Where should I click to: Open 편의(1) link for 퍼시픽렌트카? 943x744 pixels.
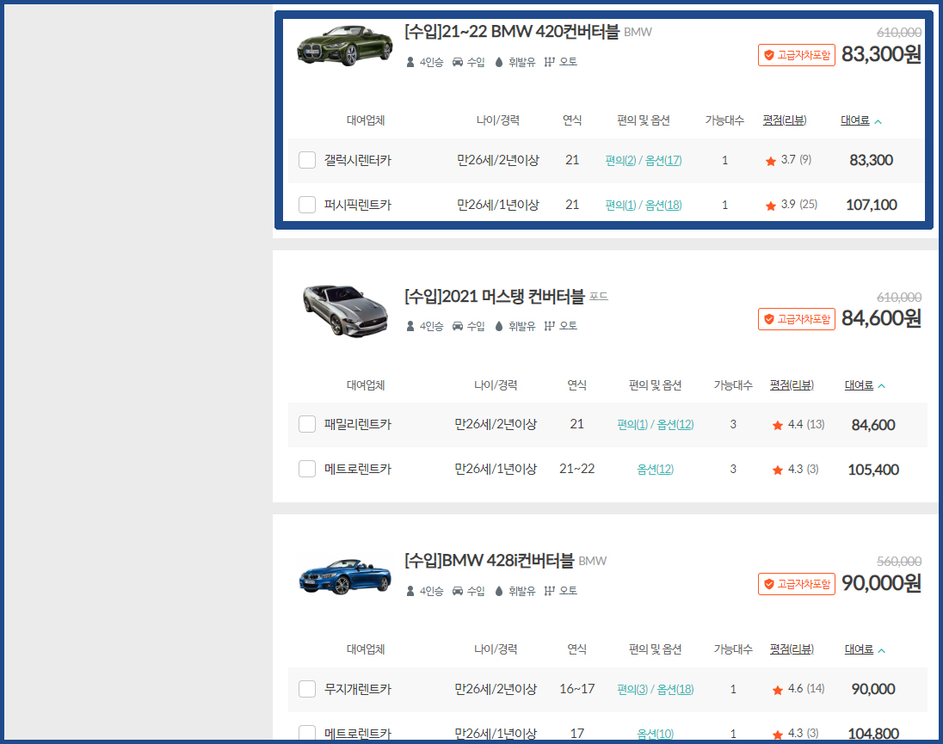coord(620,205)
